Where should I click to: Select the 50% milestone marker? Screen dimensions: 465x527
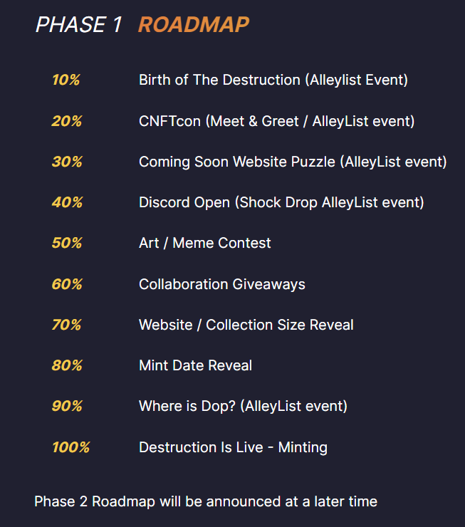tap(67, 243)
